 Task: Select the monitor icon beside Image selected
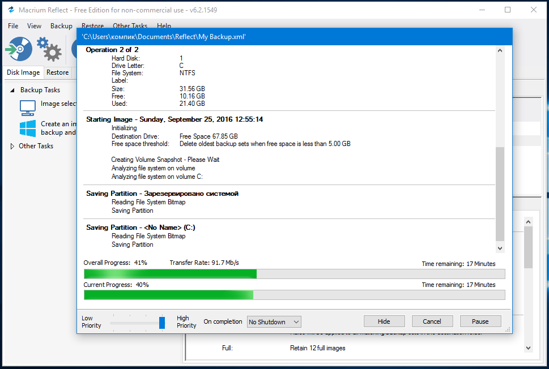(28, 108)
